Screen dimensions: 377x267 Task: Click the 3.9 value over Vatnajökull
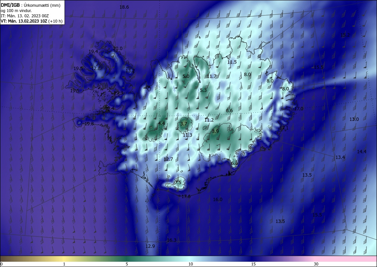click(215, 131)
